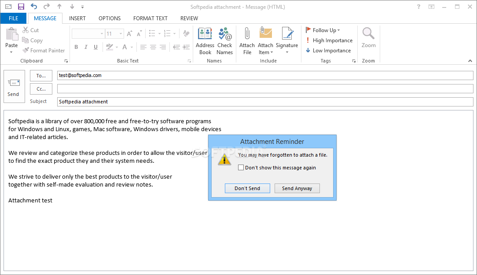Apply a bulleted list
This screenshot has width=477, height=275.
(x=152, y=33)
